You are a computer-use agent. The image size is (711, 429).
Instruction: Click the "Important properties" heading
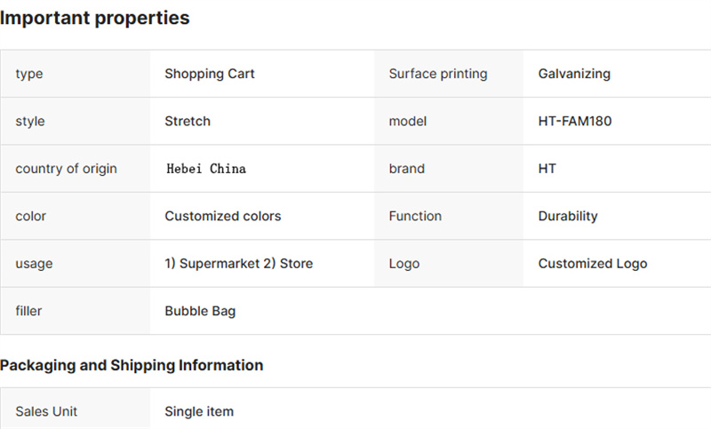[95, 18]
